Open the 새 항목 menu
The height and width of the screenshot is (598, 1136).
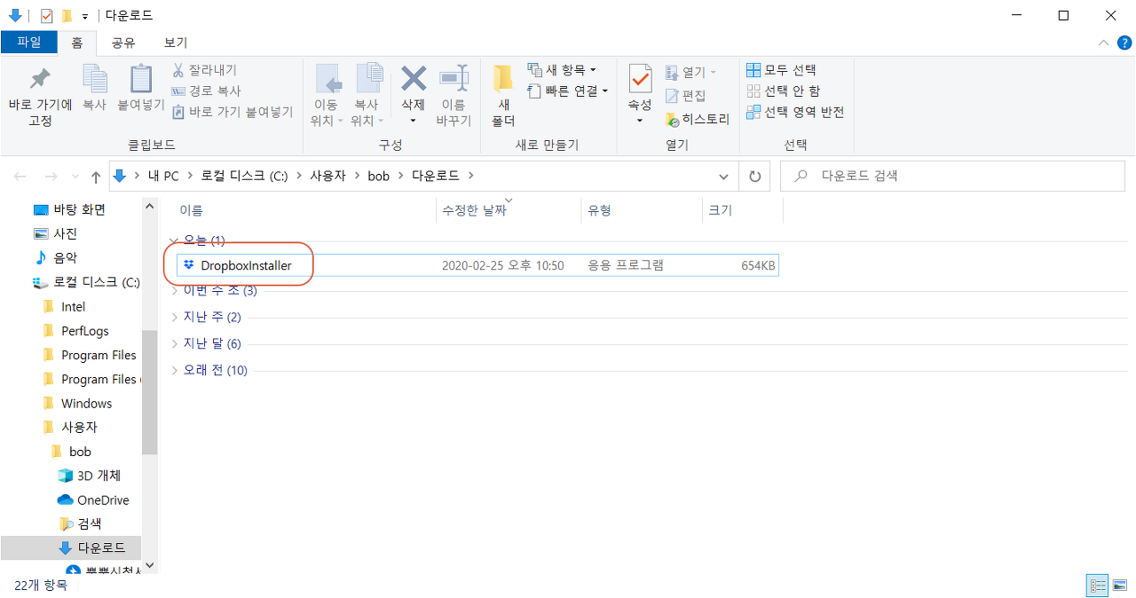[562, 69]
